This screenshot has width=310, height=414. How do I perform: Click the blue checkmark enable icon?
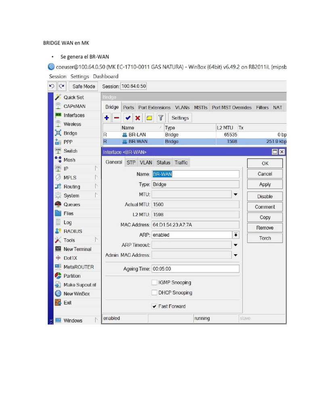(x=128, y=118)
